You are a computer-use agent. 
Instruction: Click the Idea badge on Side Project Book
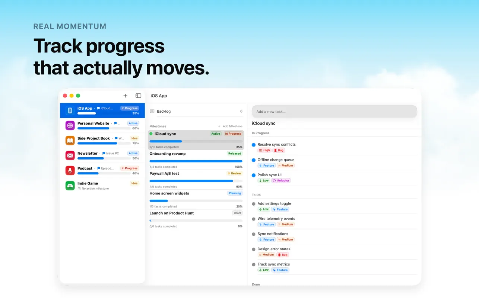tap(134, 138)
